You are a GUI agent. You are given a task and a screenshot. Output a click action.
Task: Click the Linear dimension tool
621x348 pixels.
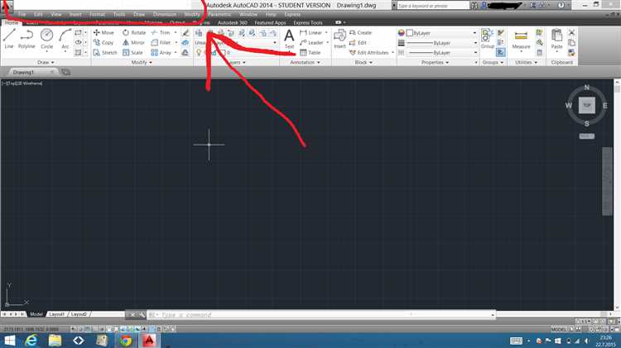pyautogui.click(x=311, y=32)
